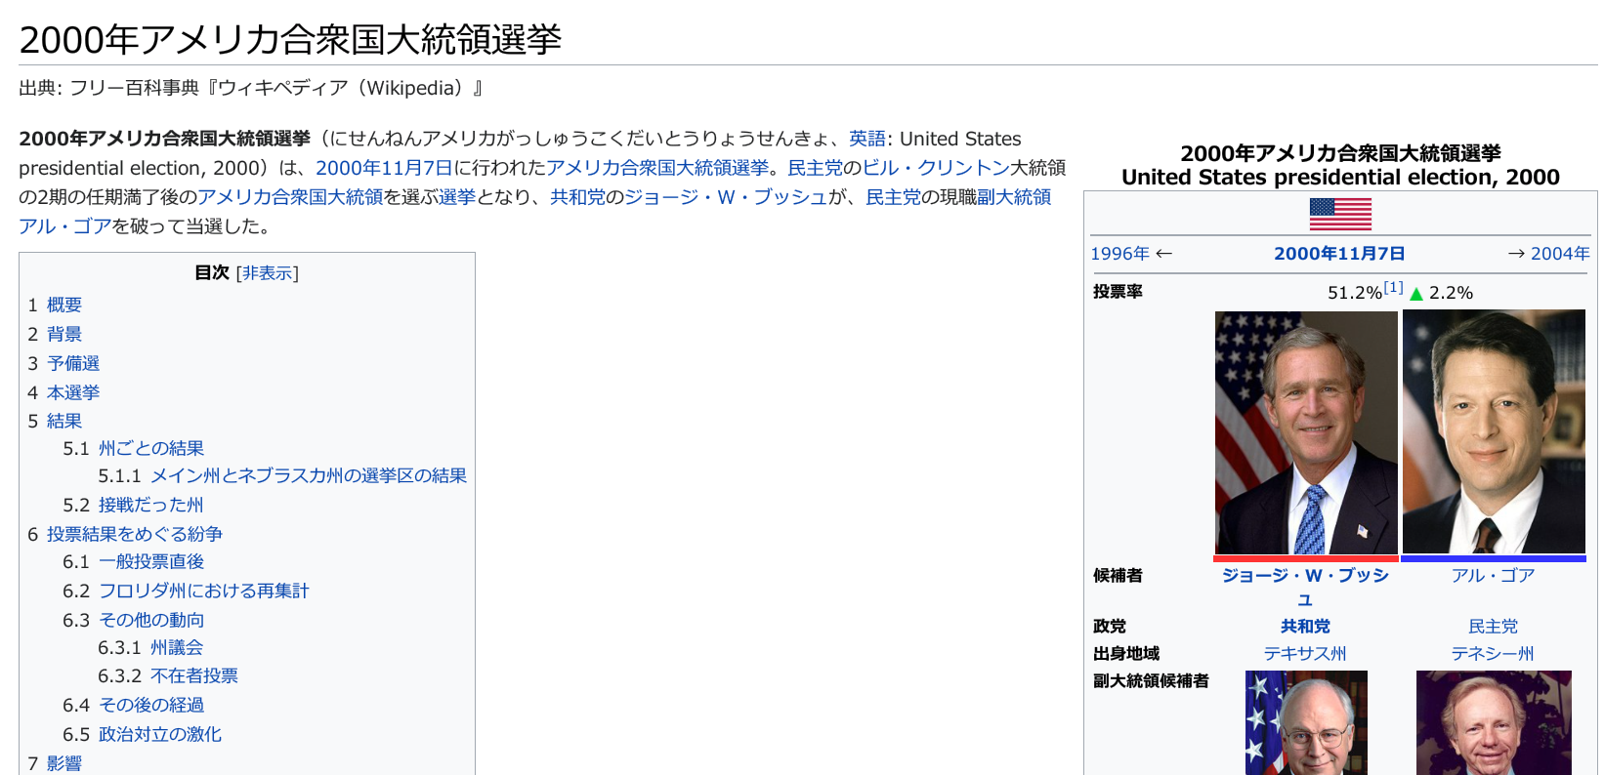
Task: Open Al Gore portrait photo
Action: [1494, 432]
